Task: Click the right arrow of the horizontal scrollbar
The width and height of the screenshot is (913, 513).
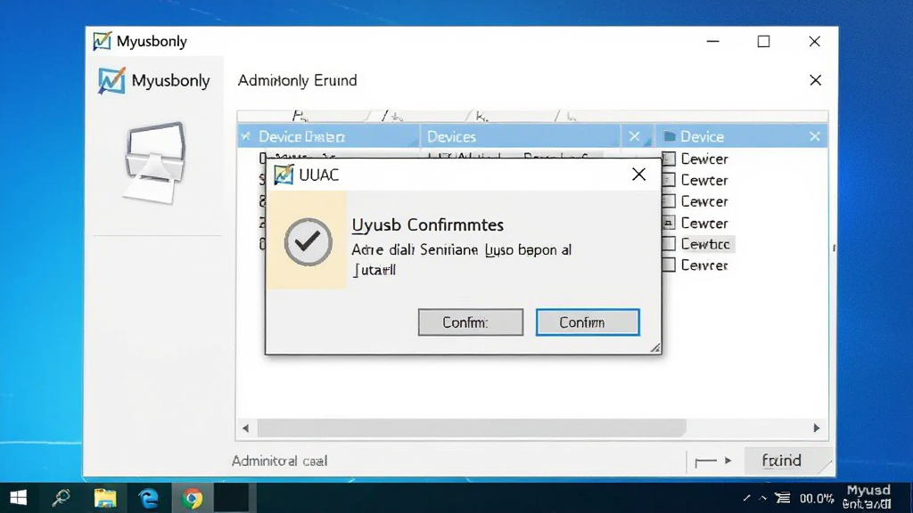Action: pos(817,428)
